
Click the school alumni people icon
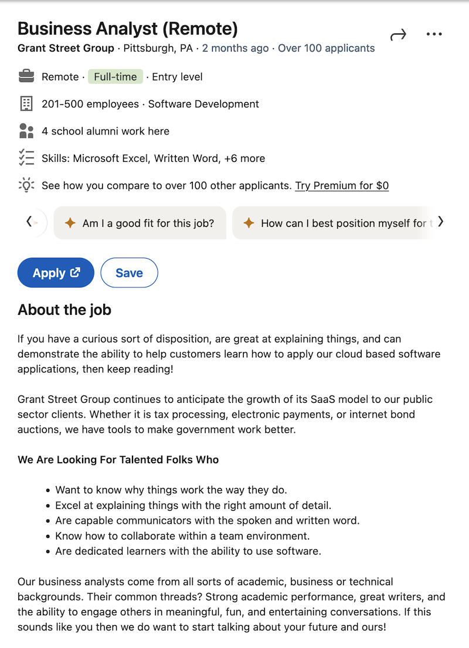tap(26, 131)
